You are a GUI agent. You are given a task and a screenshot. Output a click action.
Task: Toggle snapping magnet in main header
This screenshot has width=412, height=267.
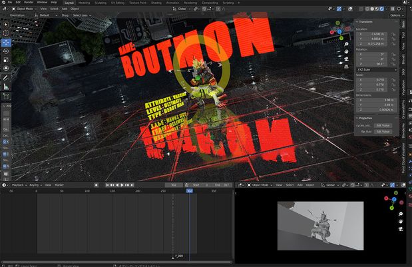pyautogui.click(x=204, y=9)
